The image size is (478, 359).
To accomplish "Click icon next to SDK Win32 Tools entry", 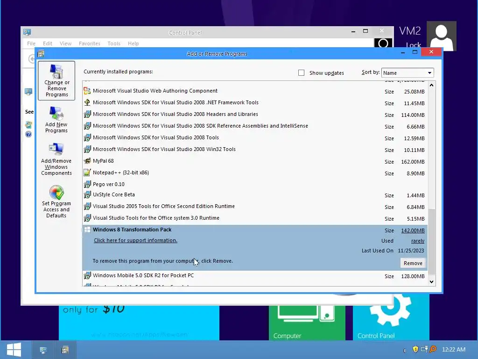I will click(x=87, y=149).
